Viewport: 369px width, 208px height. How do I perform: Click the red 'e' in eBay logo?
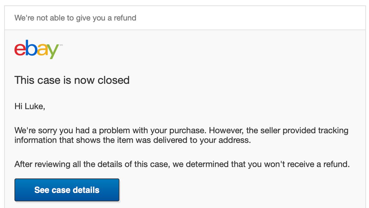[20, 50]
